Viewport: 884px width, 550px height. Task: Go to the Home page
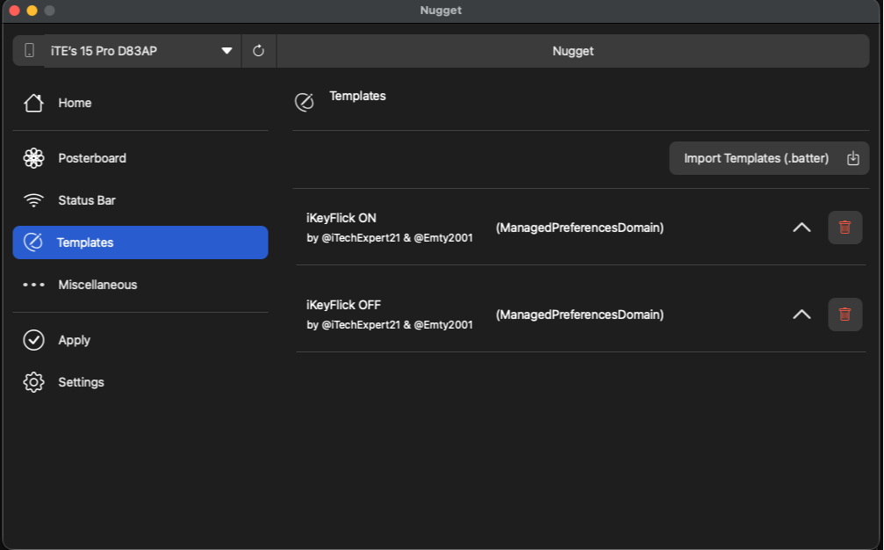(x=140, y=103)
